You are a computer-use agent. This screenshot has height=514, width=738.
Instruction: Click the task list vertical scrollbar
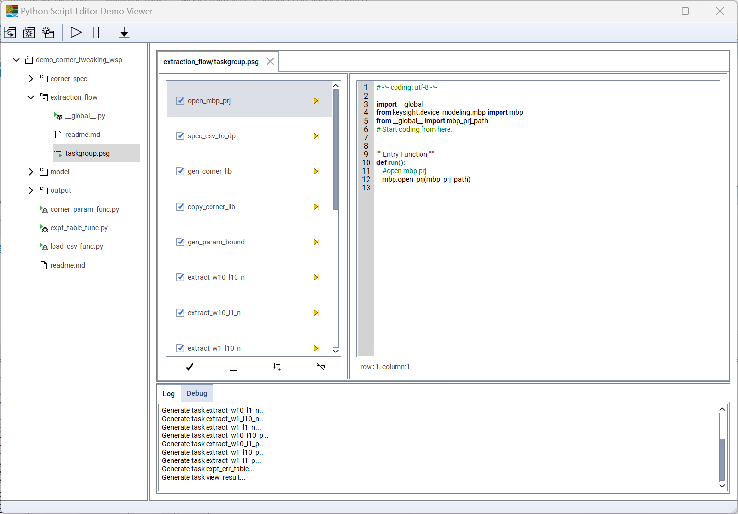point(336,150)
